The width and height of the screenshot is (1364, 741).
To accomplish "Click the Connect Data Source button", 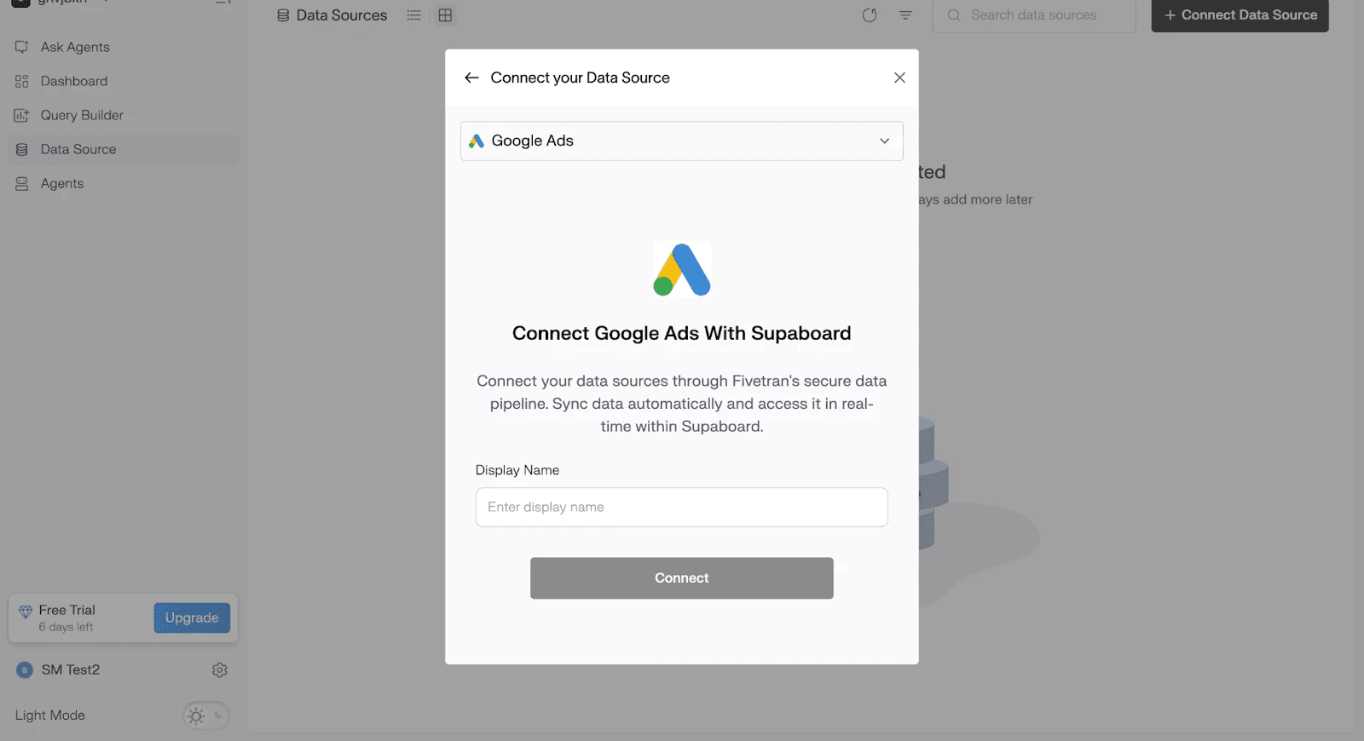I will click(x=1240, y=15).
